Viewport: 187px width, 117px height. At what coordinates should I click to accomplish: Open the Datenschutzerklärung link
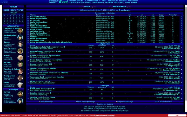[x=105, y=115]
